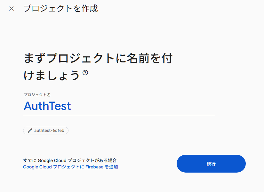The height and width of the screenshot is (192, 264).
Task: Click the help question mark icon
Action: coord(85,73)
